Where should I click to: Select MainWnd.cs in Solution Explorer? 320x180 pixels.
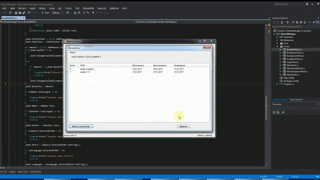click(292, 65)
